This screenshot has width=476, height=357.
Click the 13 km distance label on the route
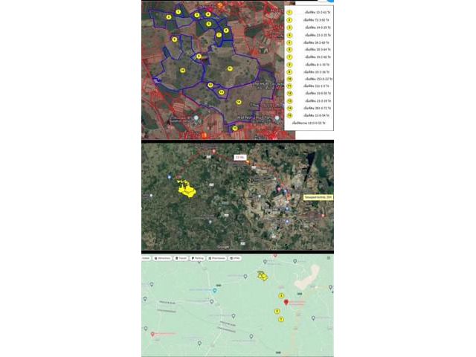(239, 157)
